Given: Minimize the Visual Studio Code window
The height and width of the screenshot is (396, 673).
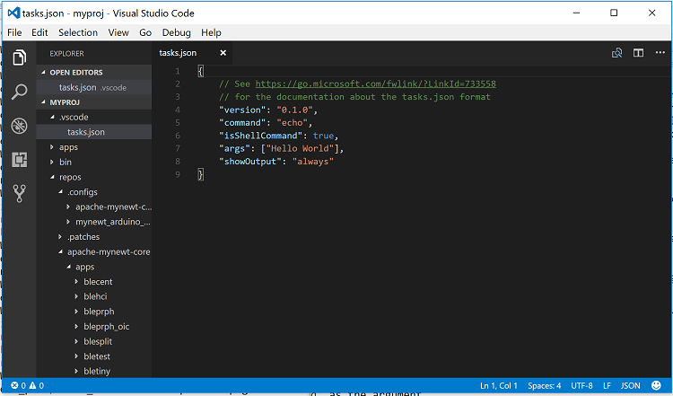Looking at the screenshot, I should [x=576, y=13].
